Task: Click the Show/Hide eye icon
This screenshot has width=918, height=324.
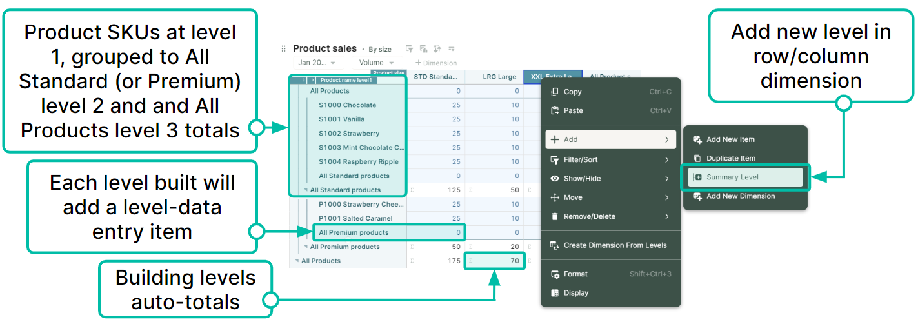Action: 554,179
